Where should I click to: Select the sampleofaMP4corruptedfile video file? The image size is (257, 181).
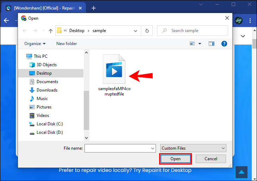point(114,75)
